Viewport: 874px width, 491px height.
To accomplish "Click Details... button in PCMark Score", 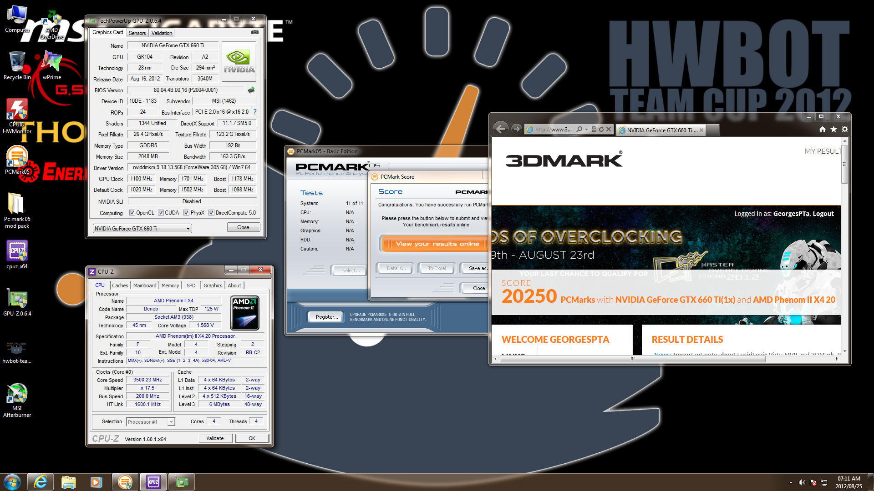I will pyautogui.click(x=396, y=268).
